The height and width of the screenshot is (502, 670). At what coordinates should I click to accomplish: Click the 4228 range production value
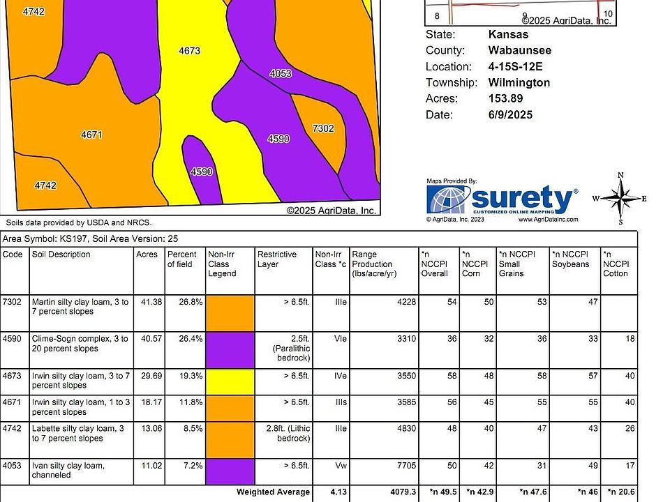tap(406, 302)
